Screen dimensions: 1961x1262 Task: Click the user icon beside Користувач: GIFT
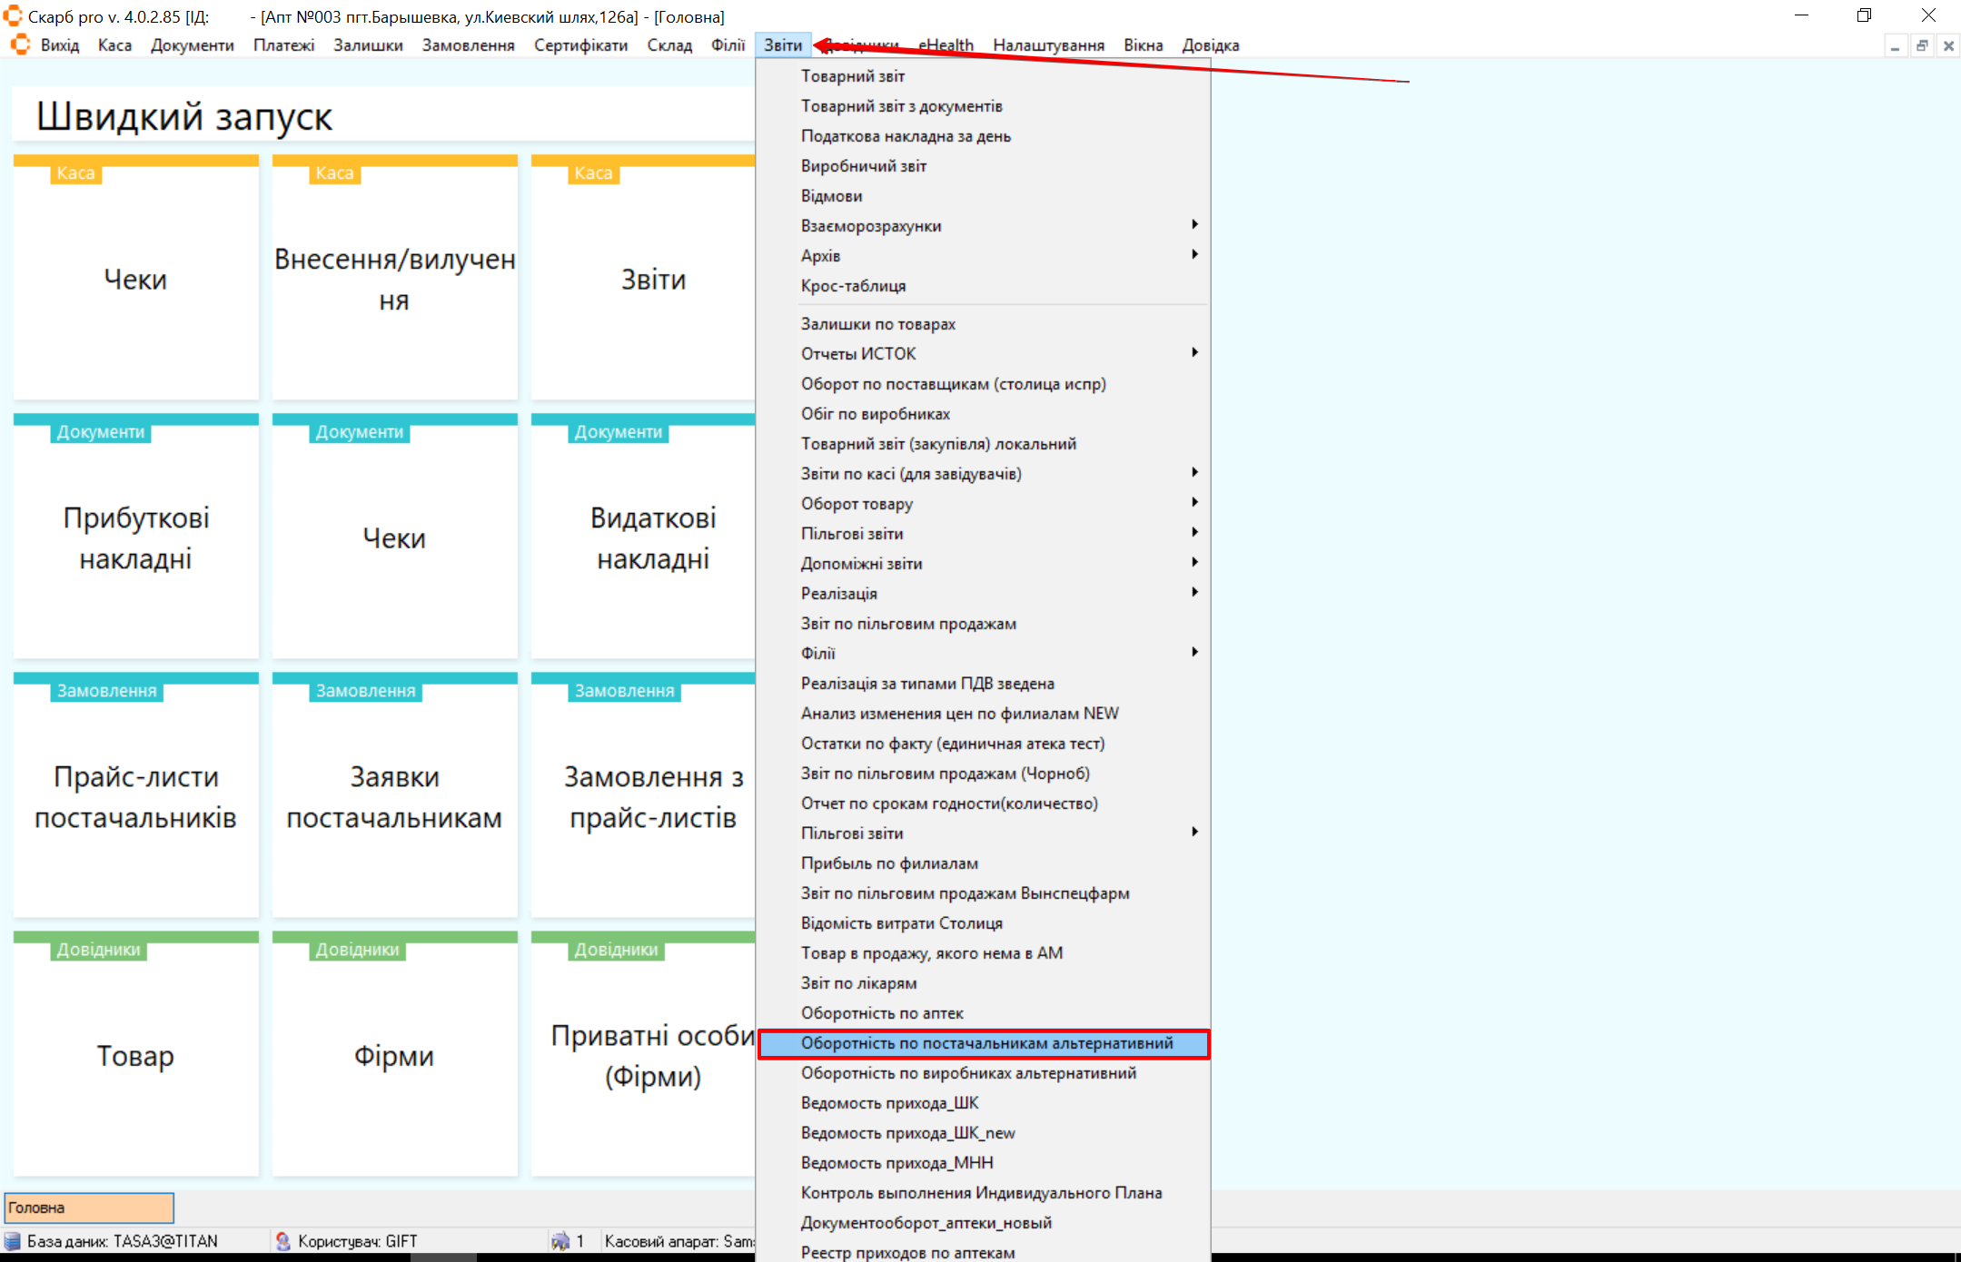point(282,1241)
